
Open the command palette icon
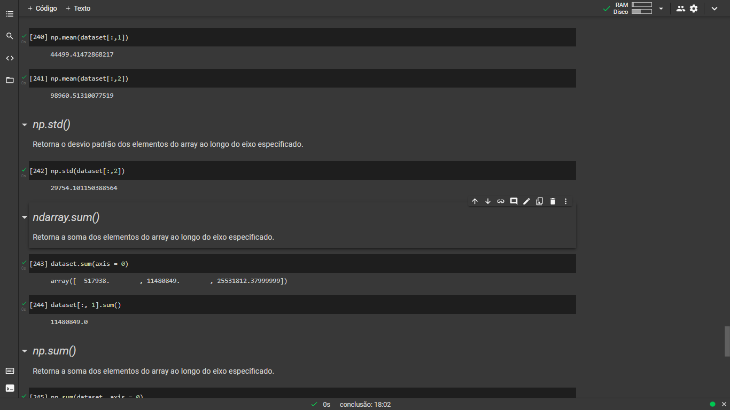10,371
